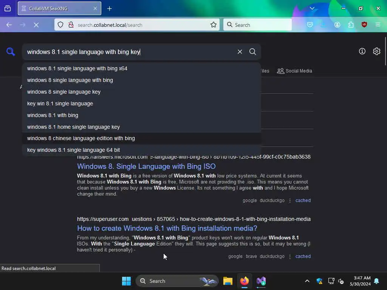Bookmark this page with the star

(x=214, y=25)
